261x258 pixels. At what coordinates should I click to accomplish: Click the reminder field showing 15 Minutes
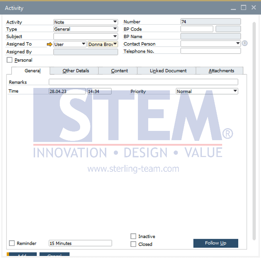[x=80, y=243]
